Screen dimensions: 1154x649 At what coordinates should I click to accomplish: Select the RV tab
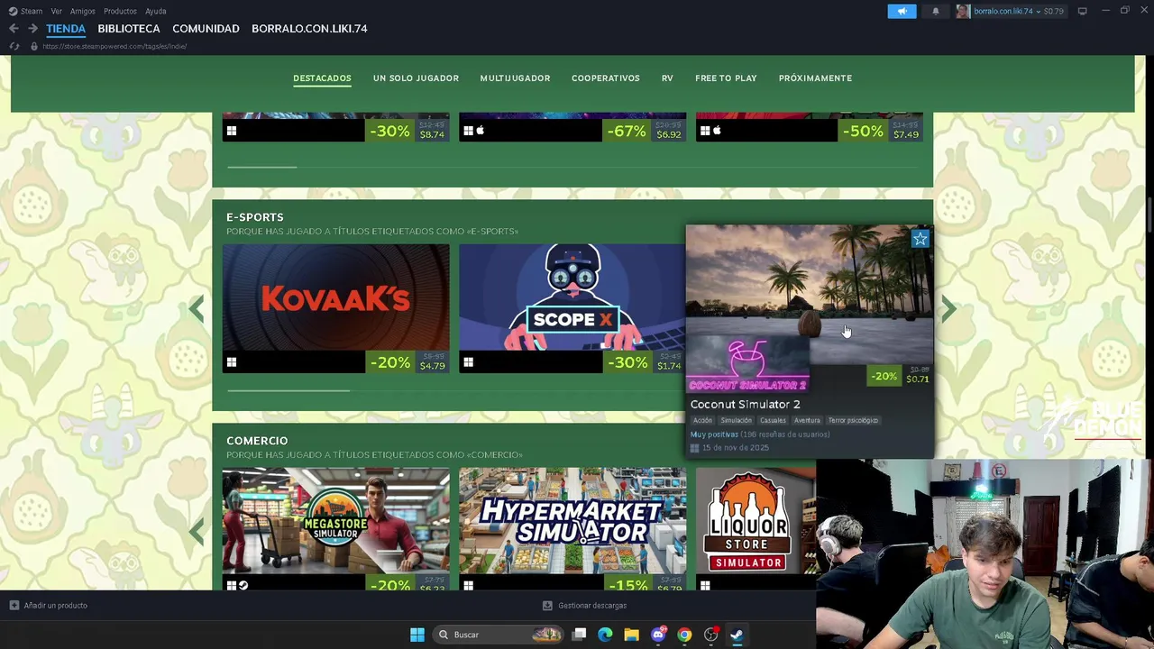click(667, 78)
